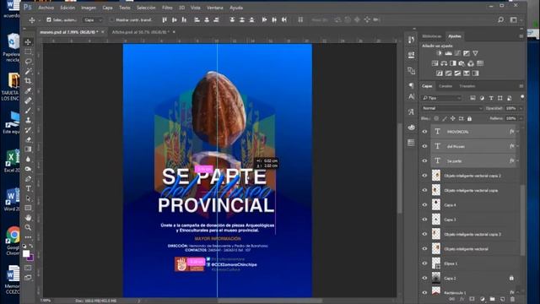Select the Magic Wand tool
This screenshot has width=540, height=304.
(28, 71)
